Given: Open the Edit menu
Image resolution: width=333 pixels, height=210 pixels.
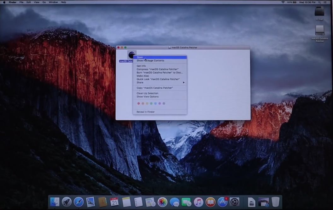Looking at the screenshot, I should [28, 2].
